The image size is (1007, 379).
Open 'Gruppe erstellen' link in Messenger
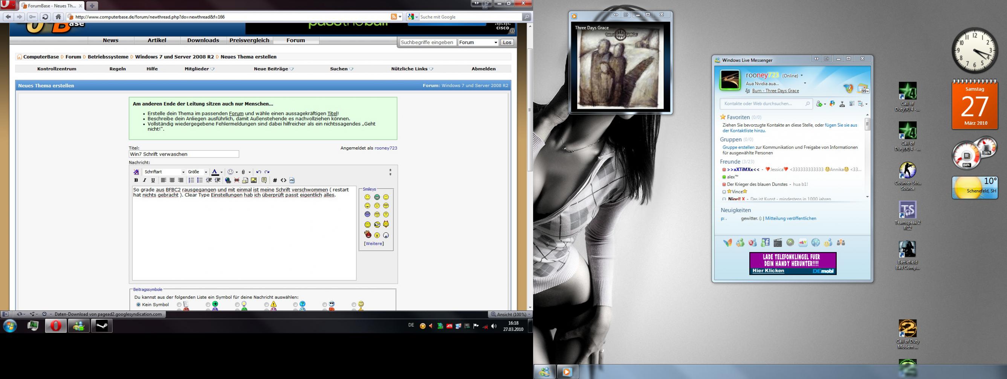click(738, 147)
